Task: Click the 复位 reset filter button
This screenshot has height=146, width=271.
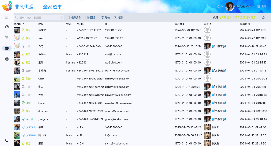Action: click(x=105, y=18)
